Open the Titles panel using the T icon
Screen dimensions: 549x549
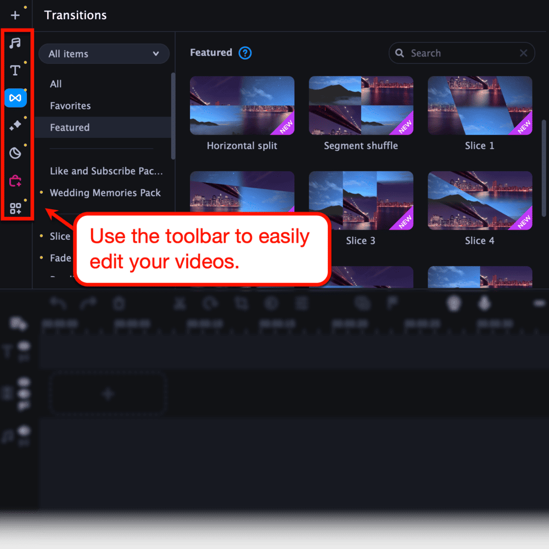16,70
